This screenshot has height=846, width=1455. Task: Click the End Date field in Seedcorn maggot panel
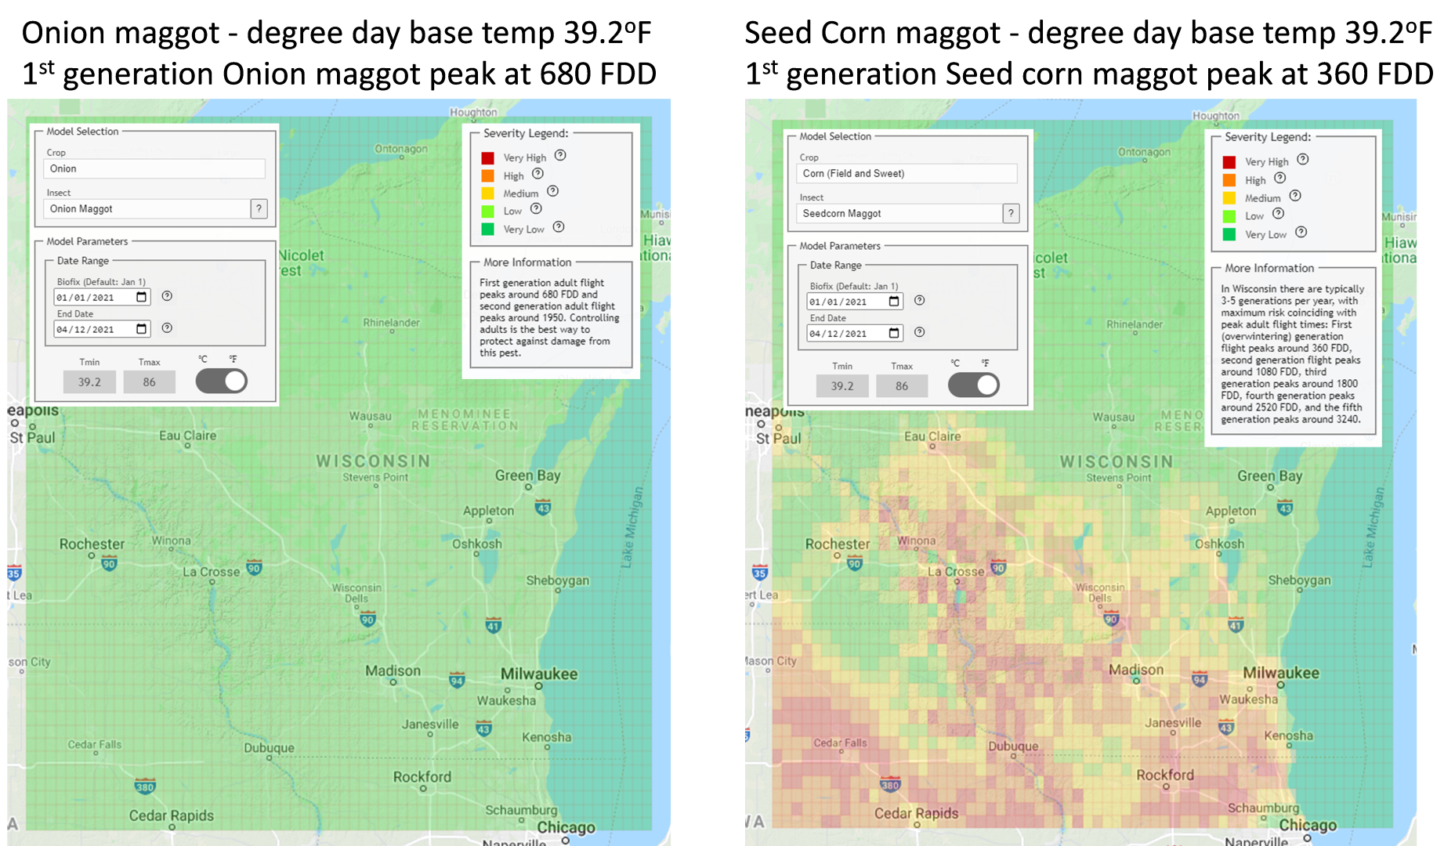coord(855,334)
